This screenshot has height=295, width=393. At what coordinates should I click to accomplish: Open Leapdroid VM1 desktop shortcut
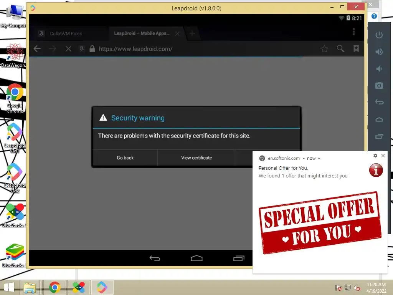[x=15, y=138]
